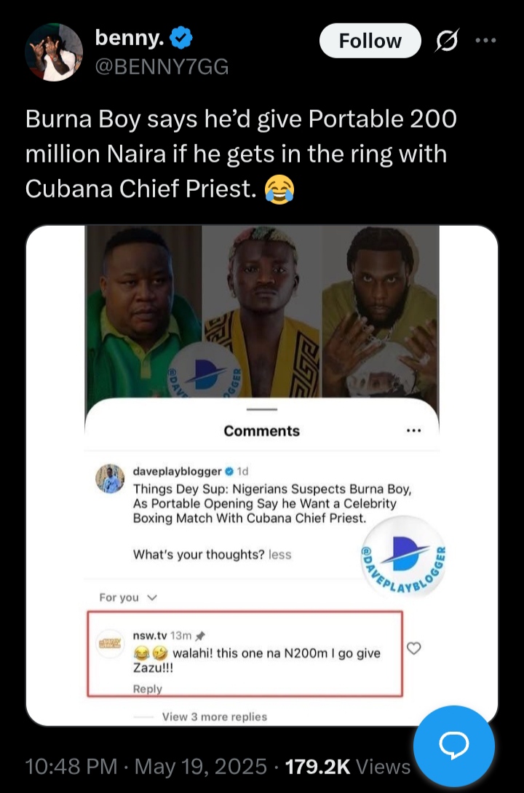Reply to the nsw.tv comment
This screenshot has width=524, height=793.
[x=148, y=689]
